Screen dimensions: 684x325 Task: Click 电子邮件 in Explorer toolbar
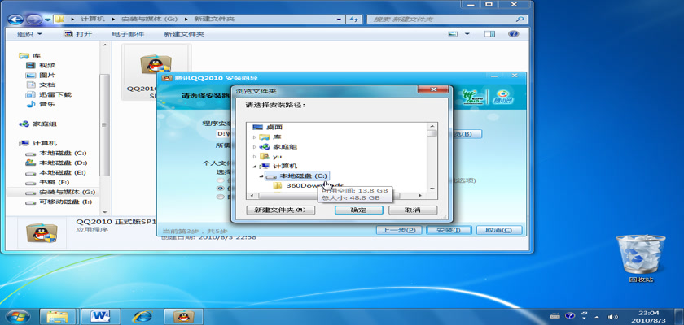128,34
